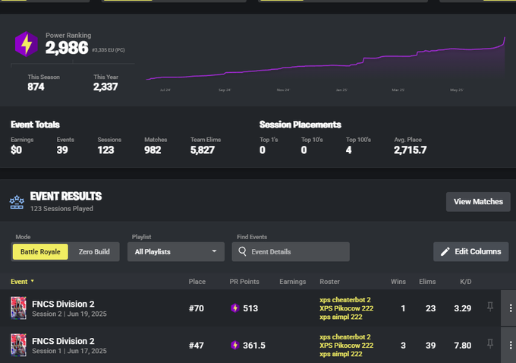The image size is (516, 363).
Task: Click PR lightning icon beside 361.5 points
Action: click(x=234, y=346)
